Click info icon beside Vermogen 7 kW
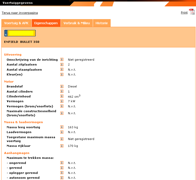196x180 pixels. 62,101
